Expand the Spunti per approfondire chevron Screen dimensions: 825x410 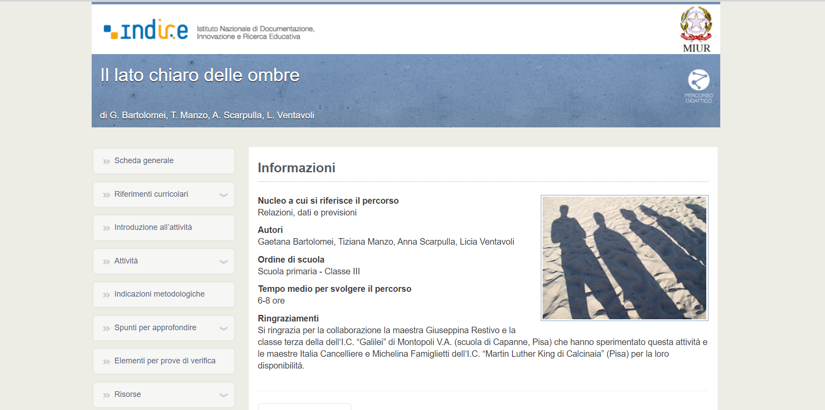[x=223, y=328]
